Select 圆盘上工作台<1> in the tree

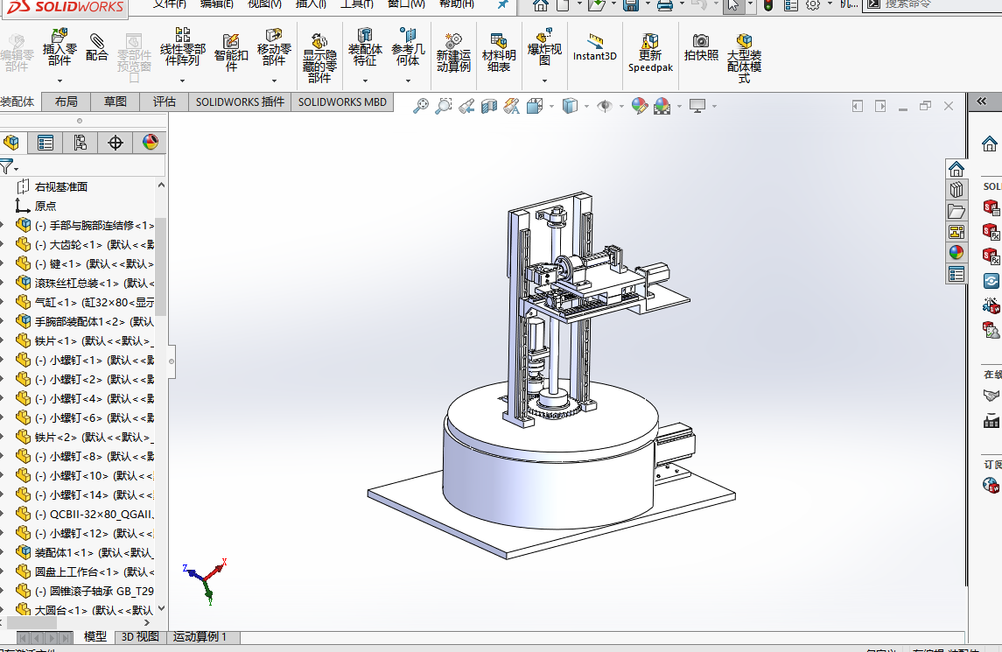95,571
